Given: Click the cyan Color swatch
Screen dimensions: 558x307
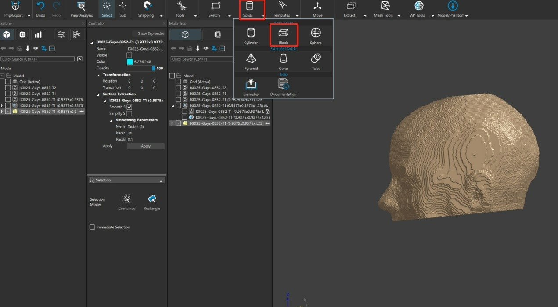Looking at the screenshot, I should [130, 62].
